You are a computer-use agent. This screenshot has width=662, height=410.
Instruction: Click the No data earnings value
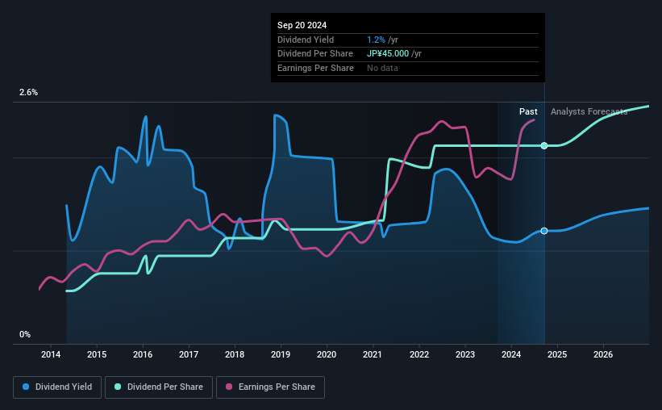point(382,68)
